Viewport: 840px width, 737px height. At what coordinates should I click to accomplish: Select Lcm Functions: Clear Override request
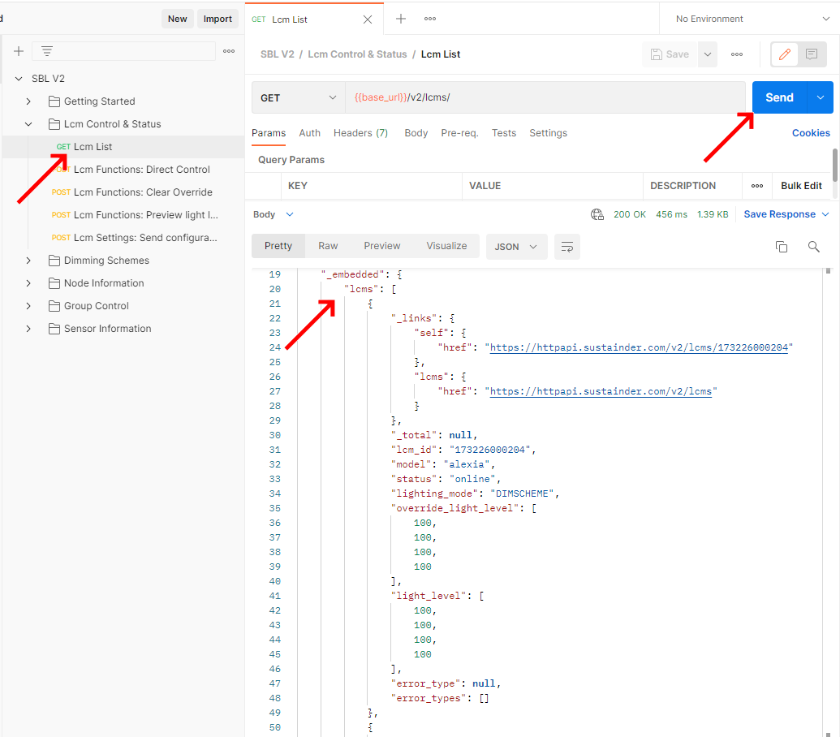(x=143, y=192)
